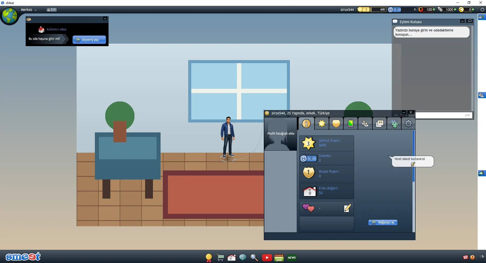Select the green phone tab in profile
This screenshot has height=263, width=486.
point(351,124)
